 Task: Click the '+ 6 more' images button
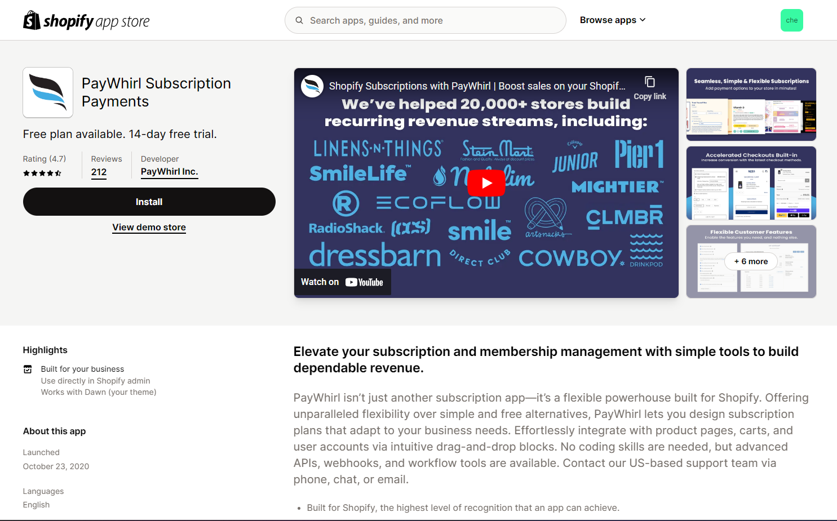tap(751, 261)
